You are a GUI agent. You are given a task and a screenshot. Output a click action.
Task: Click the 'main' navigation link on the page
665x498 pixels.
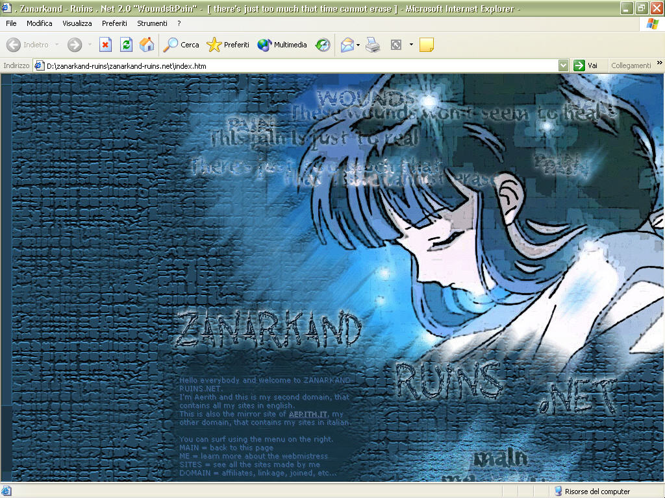501,458
